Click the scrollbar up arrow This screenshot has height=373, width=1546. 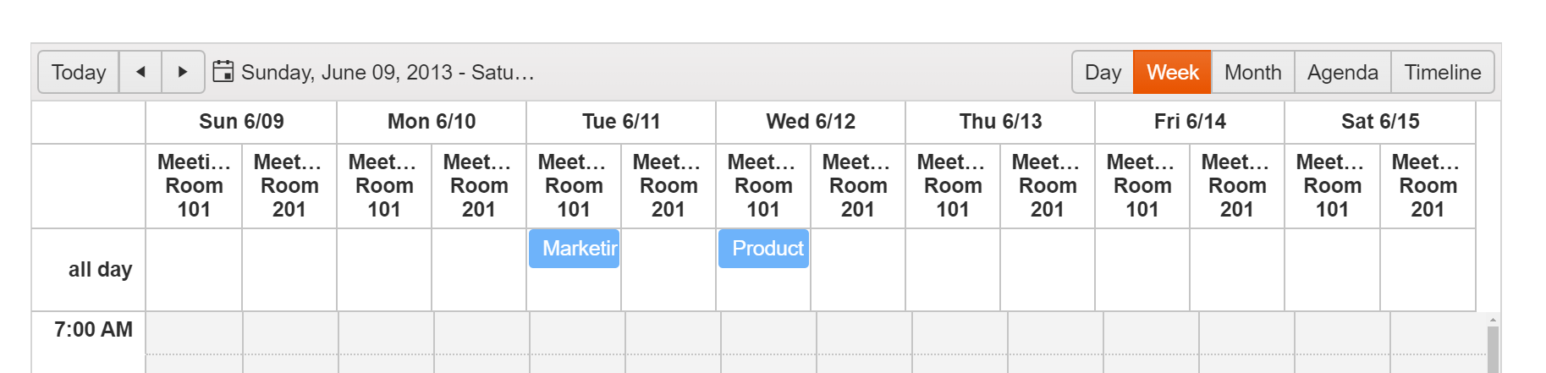tap(1493, 320)
